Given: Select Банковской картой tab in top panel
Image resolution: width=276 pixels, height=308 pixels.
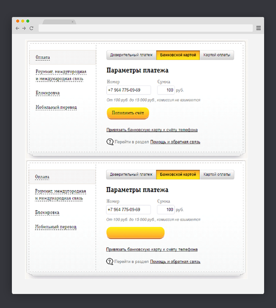Looking at the screenshot, I should pos(178,55).
